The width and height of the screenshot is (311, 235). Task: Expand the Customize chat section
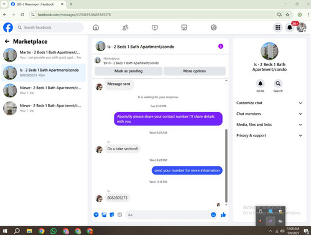(x=269, y=103)
